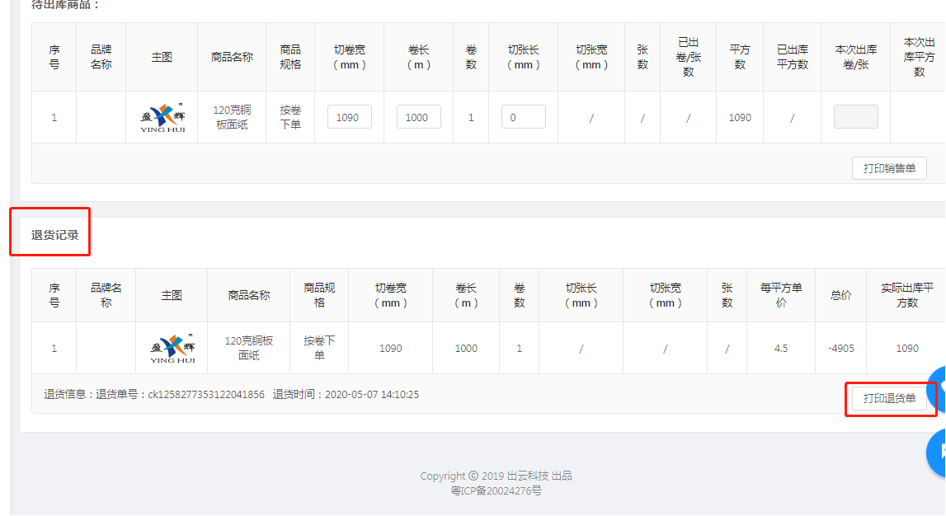Click 120克铜板面纸 in return record table
The width and height of the screenshot is (946, 516).
pos(248,348)
